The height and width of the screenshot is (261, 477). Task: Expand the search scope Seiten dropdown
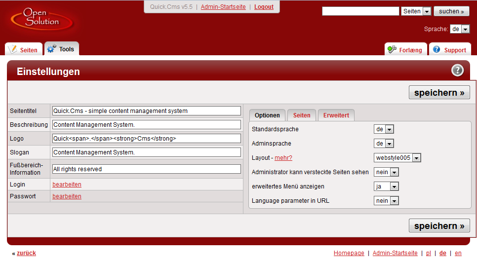coord(416,11)
